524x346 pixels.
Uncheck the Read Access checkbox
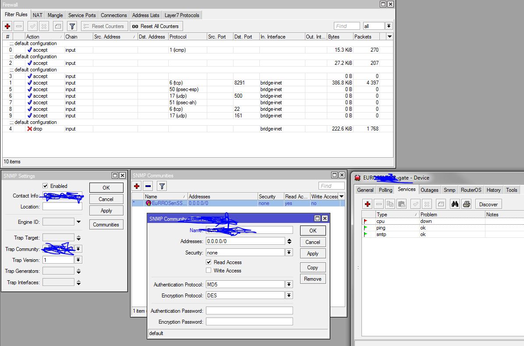point(209,262)
